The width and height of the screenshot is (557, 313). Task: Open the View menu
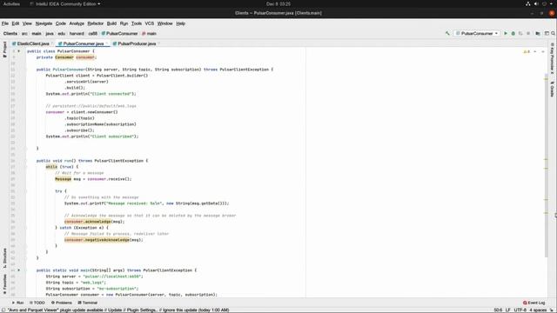(27, 23)
